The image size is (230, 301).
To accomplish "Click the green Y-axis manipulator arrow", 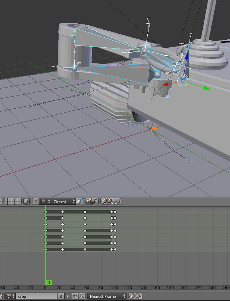I will tap(207, 88).
